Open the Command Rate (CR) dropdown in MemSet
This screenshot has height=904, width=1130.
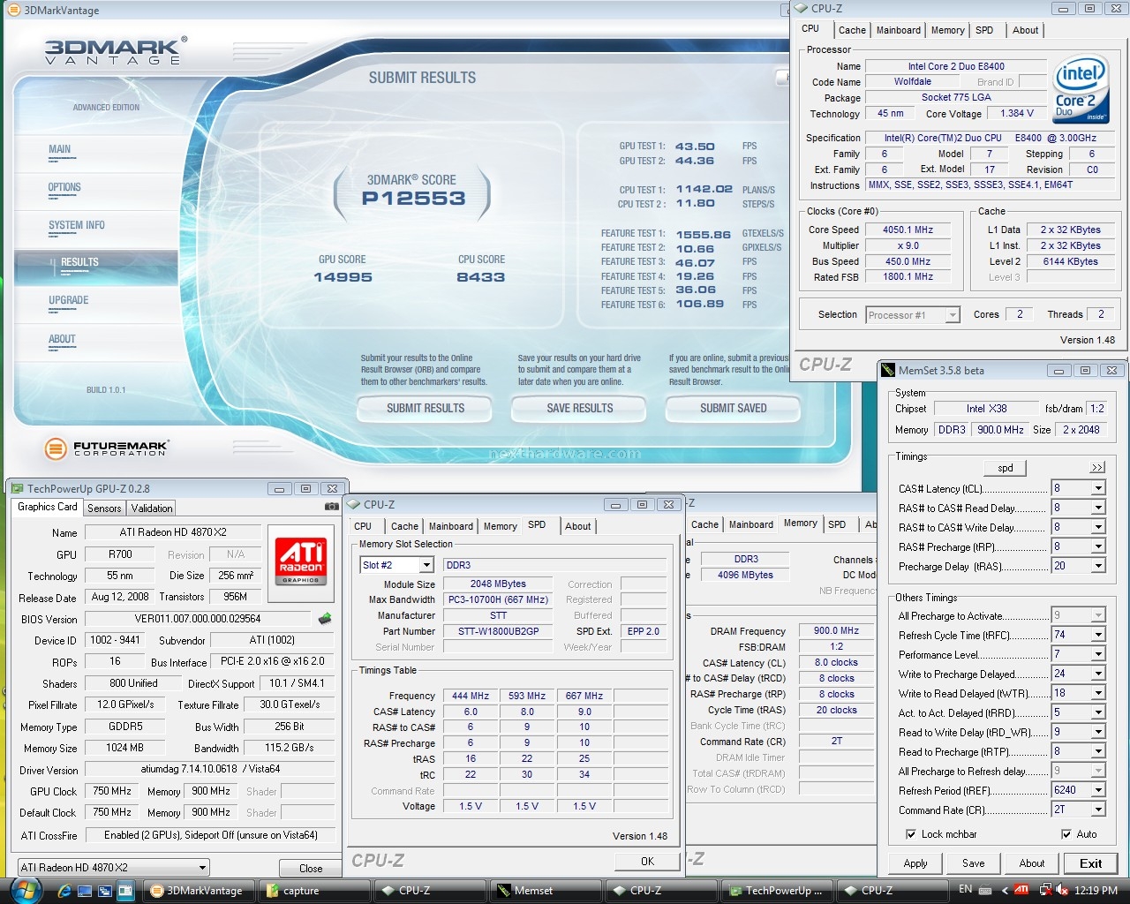tap(1098, 810)
